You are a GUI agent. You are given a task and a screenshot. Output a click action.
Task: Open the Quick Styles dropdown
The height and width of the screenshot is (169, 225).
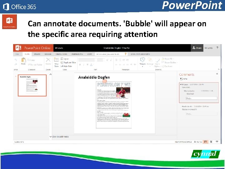point(157,62)
